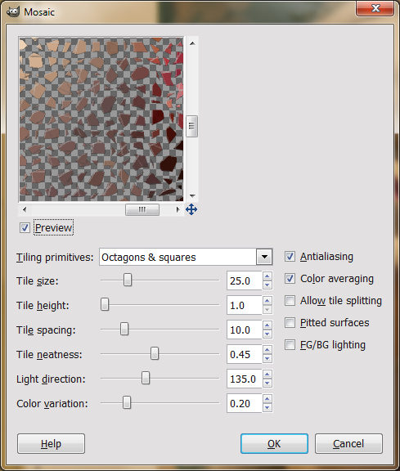400x471 pixels.
Task: Increase Color variation with up arrow
Action: click(x=267, y=399)
